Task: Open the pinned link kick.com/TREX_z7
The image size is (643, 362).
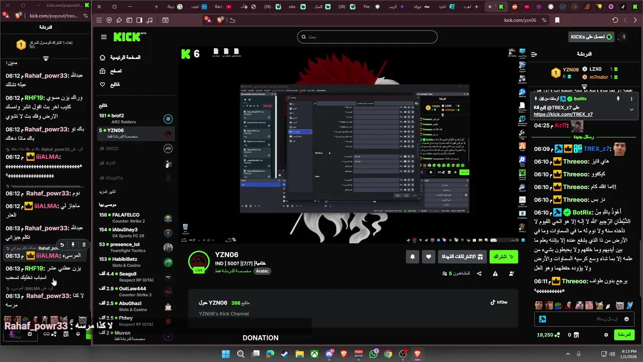Action: pos(563,115)
